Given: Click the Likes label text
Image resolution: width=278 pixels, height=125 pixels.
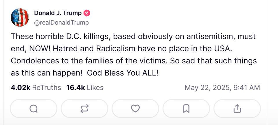Looking at the screenshot, I should coord(95,87).
